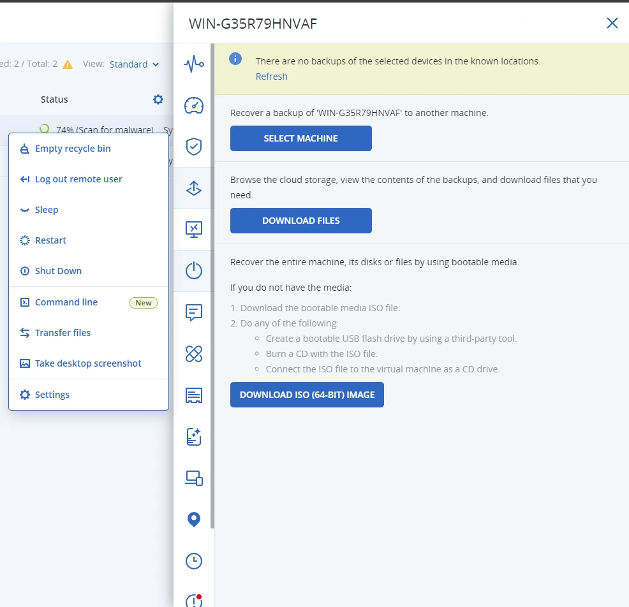Click the sidebar vertical scrollbar
629x607 pixels.
pos(212,286)
